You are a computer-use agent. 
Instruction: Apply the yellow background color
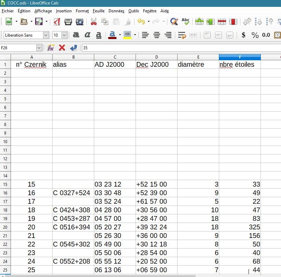click(x=127, y=35)
